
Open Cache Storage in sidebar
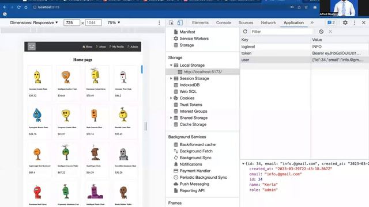point(193,124)
